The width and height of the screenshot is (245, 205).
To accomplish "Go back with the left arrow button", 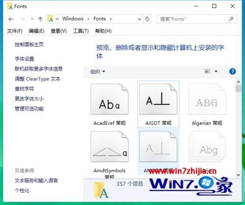I will pos(11,19).
